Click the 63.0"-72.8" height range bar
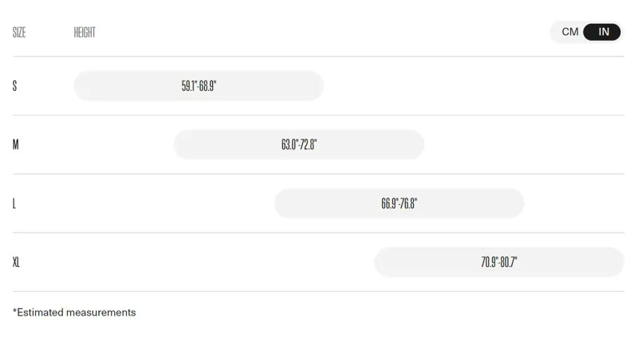The image size is (638, 345). 299,145
